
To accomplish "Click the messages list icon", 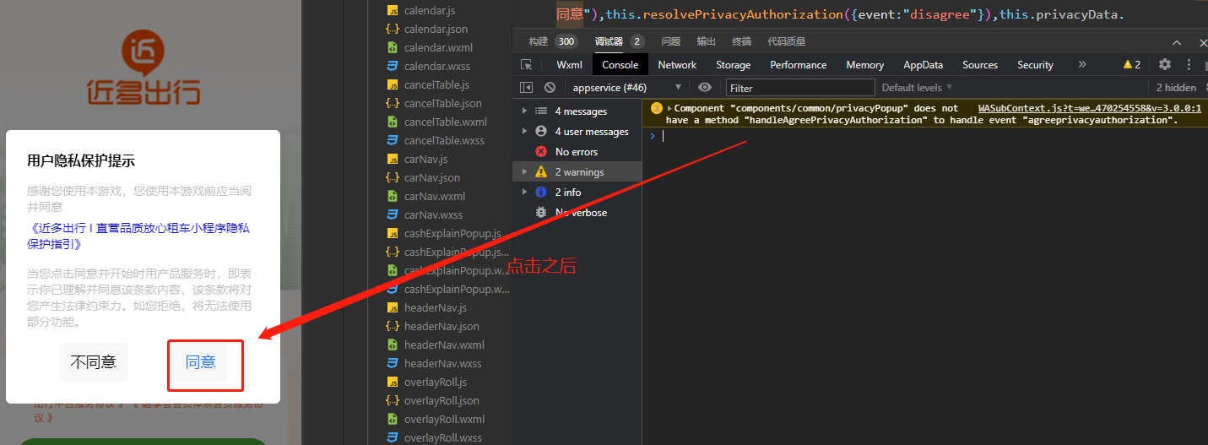I will [541, 111].
